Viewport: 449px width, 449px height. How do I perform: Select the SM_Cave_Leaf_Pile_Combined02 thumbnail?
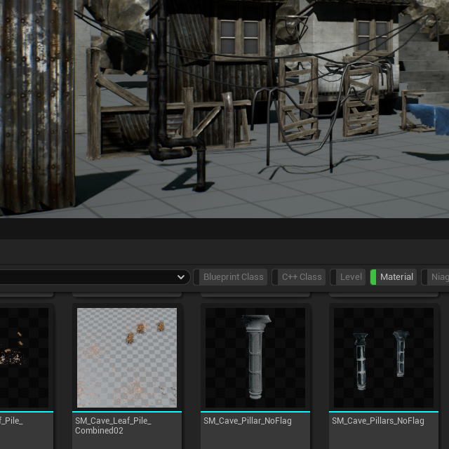click(x=127, y=358)
